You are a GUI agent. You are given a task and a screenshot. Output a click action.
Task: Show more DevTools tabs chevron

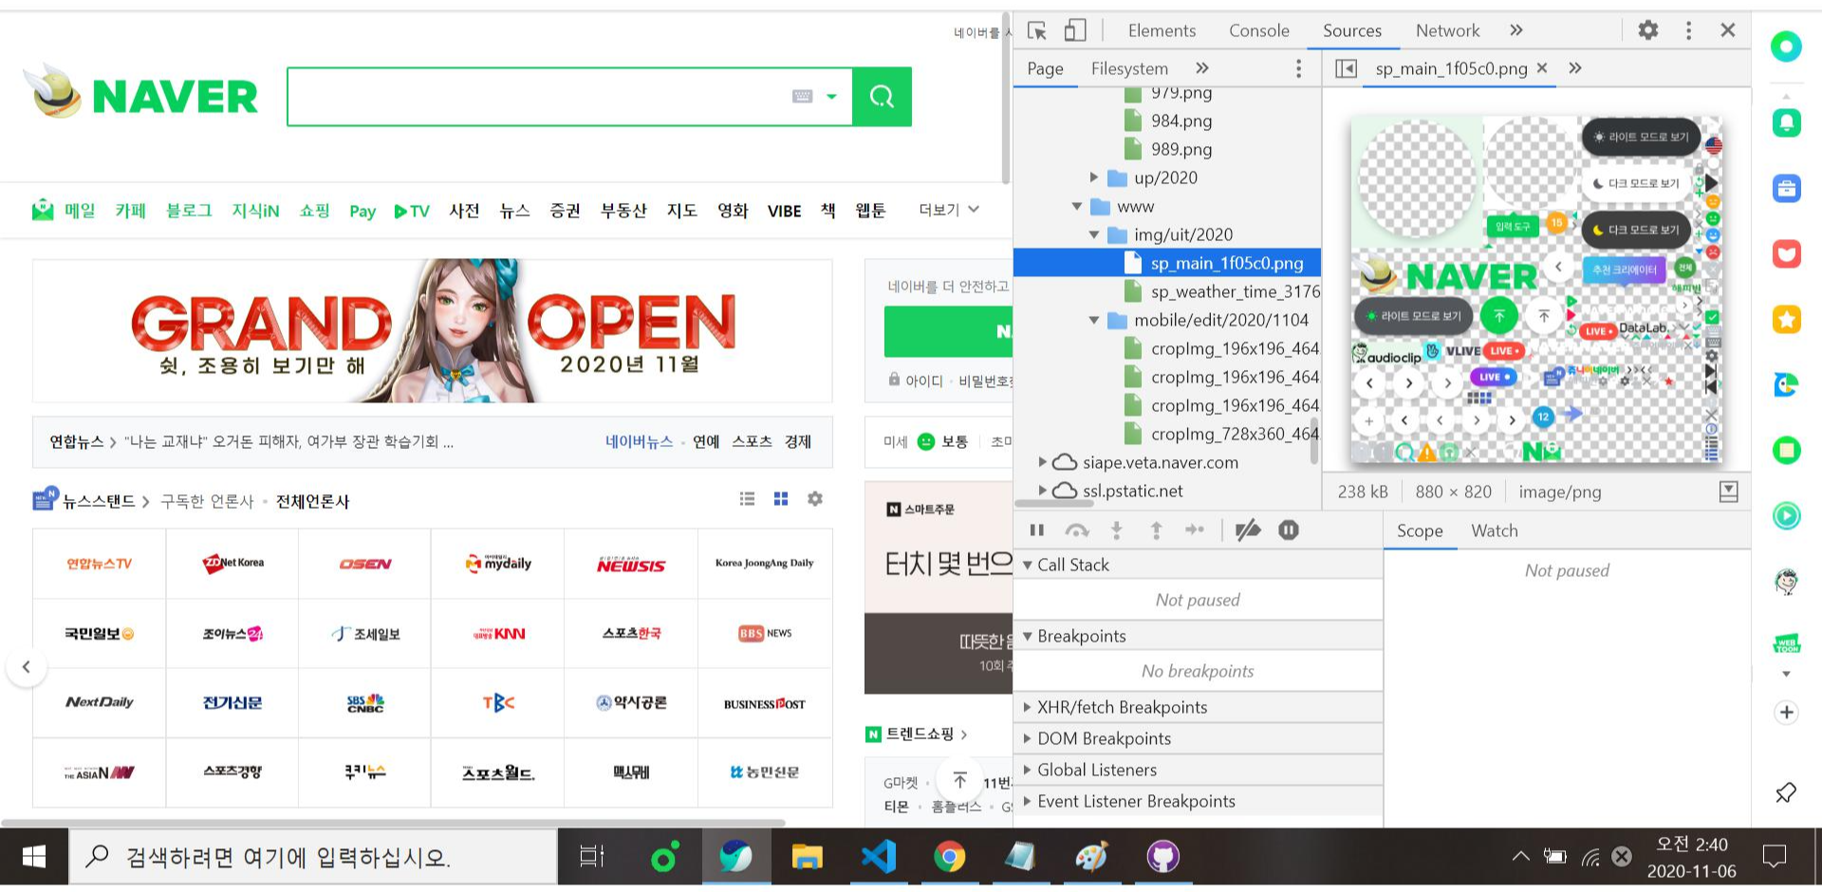click(x=1516, y=30)
